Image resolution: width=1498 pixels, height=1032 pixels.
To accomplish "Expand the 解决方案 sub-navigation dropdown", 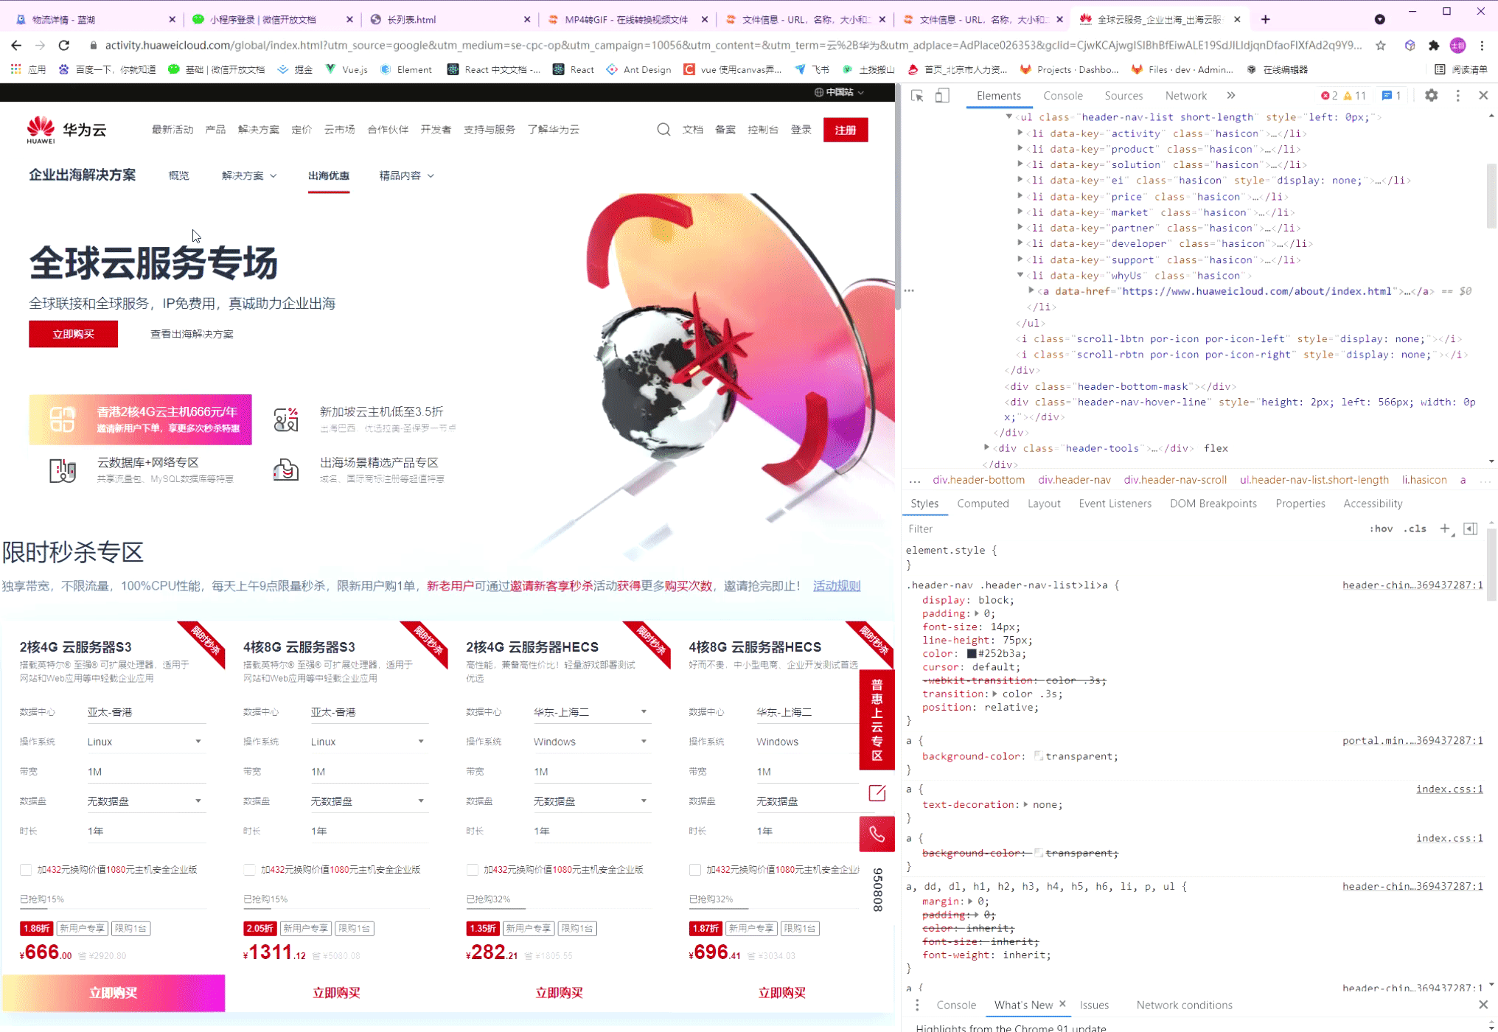I will (248, 175).
